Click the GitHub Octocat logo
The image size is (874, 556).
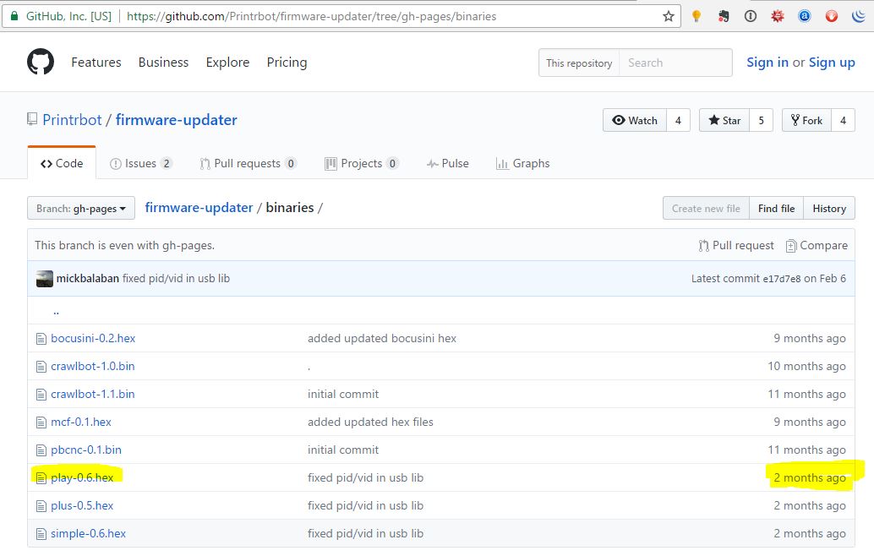point(41,62)
